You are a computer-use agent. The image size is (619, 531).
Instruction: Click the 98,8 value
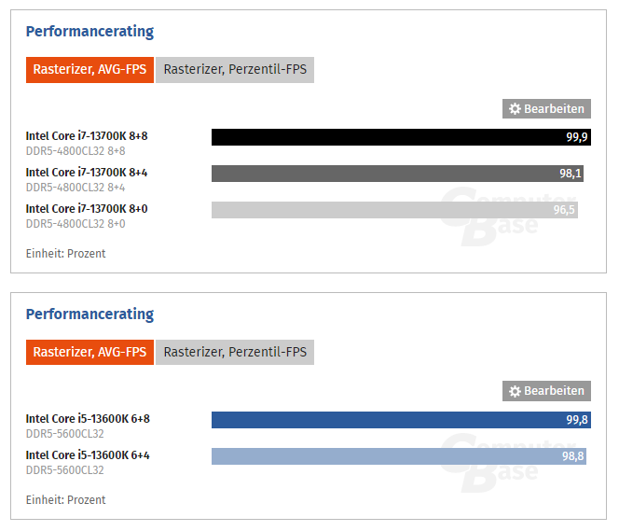click(572, 456)
